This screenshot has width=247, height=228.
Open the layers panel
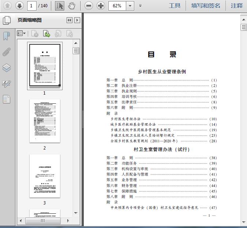pos(7,68)
